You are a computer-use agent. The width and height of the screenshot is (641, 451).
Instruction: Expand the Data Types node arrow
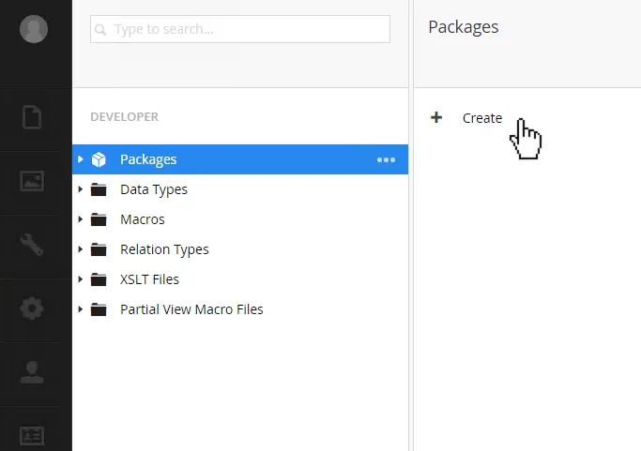[81, 189]
